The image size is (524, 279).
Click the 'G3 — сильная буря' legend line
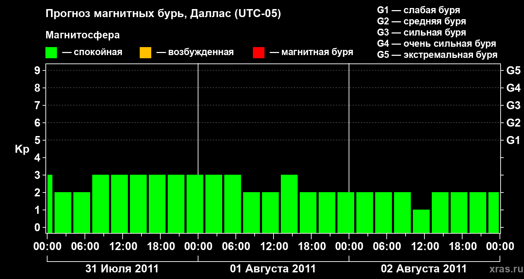click(421, 32)
